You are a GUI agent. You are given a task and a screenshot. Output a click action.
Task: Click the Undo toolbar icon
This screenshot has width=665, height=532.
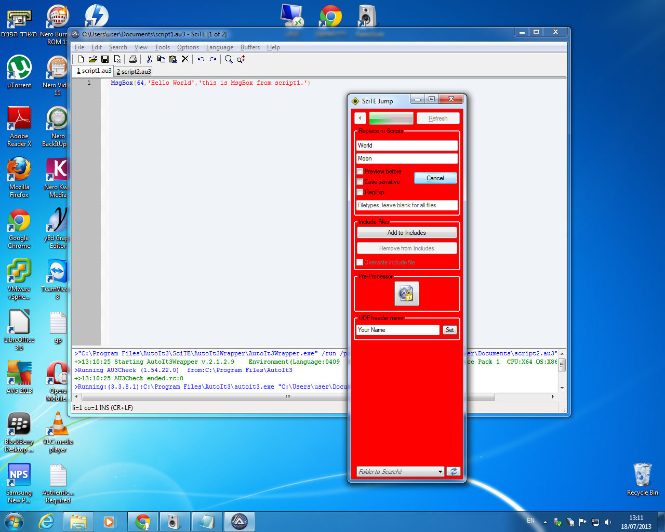(201, 59)
